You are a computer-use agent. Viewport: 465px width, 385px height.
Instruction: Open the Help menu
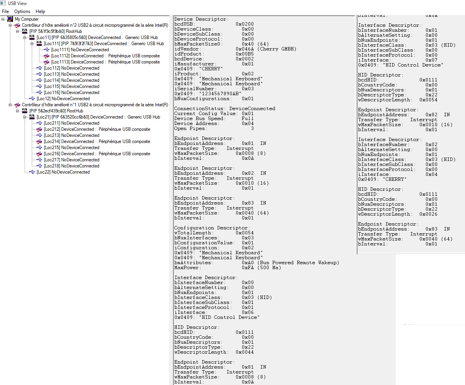pyautogui.click(x=40, y=11)
